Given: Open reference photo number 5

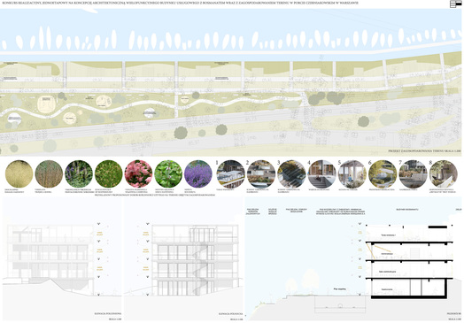Looking at the screenshot, I should [352, 174].
